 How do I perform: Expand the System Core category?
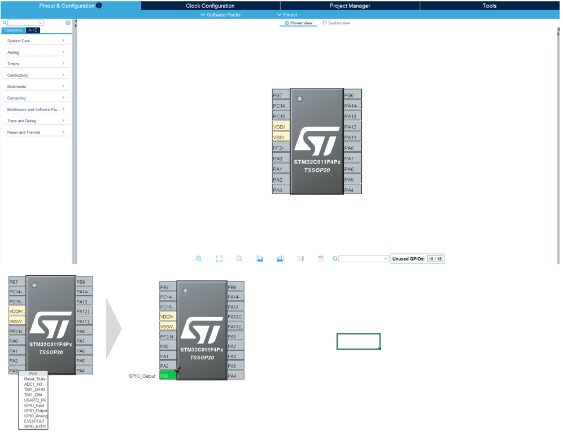(x=36, y=41)
